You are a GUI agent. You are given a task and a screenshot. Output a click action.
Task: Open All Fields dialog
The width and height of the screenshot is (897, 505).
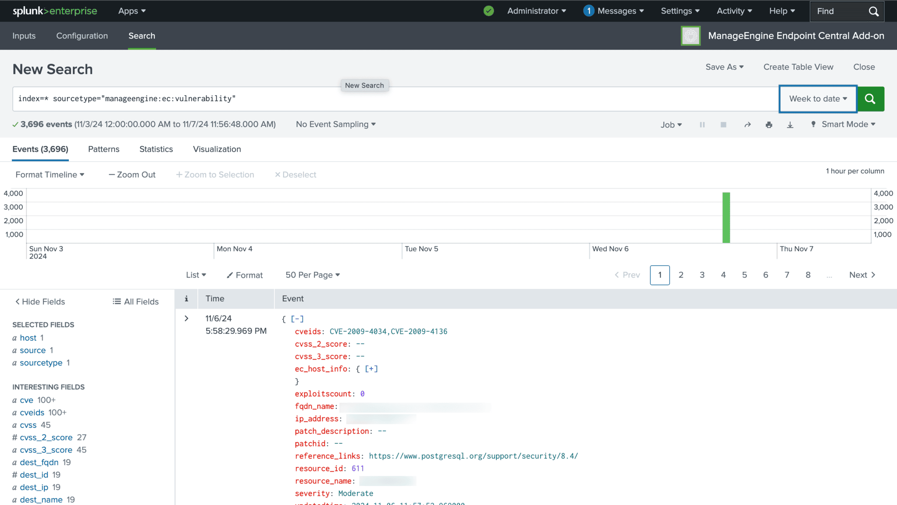click(x=135, y=302)
